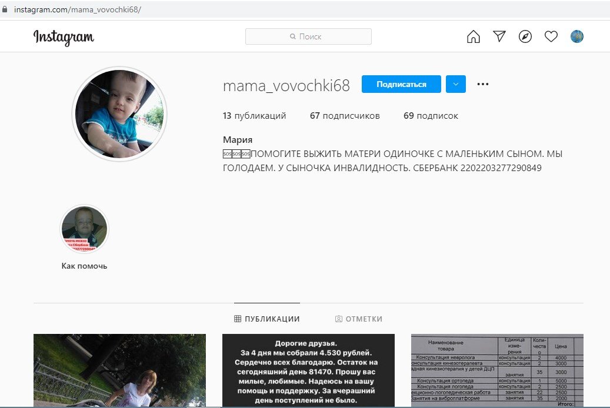Screen dimensions: 610x408
Task: Focus the Поиск search field
Action: (308, 36)
